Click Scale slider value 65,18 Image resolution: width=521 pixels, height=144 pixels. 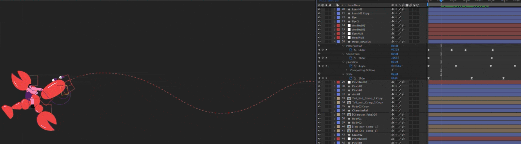click(394, 78)
